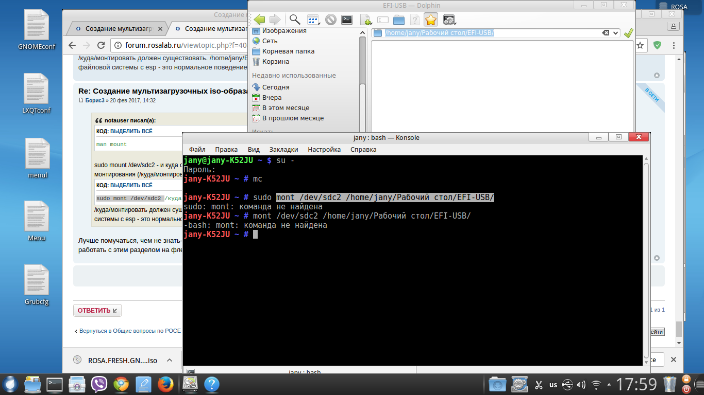Open the terminal panel icon in Dolphin toolbar

point(347,20)
